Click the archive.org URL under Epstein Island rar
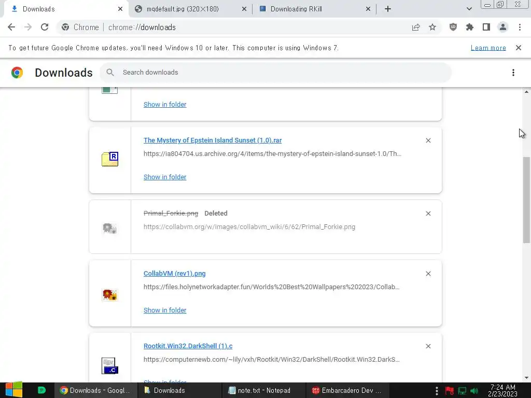531x398 pixels. (272, 153)
